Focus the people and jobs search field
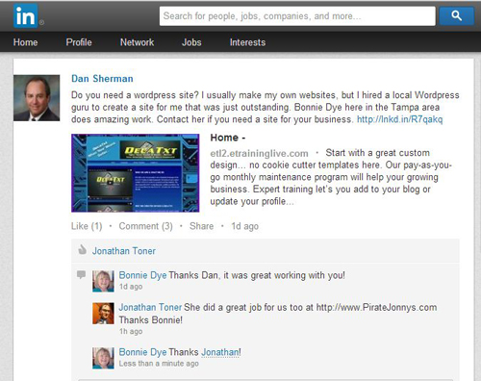 [297, 16]
